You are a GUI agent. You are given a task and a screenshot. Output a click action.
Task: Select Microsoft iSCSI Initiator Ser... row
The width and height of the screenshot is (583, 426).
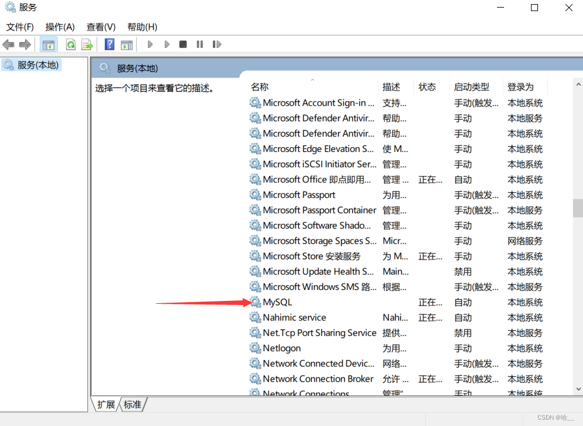[x=396, y=164]
